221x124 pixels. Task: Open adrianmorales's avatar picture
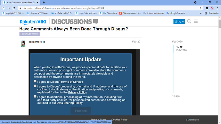coord(23,44)
